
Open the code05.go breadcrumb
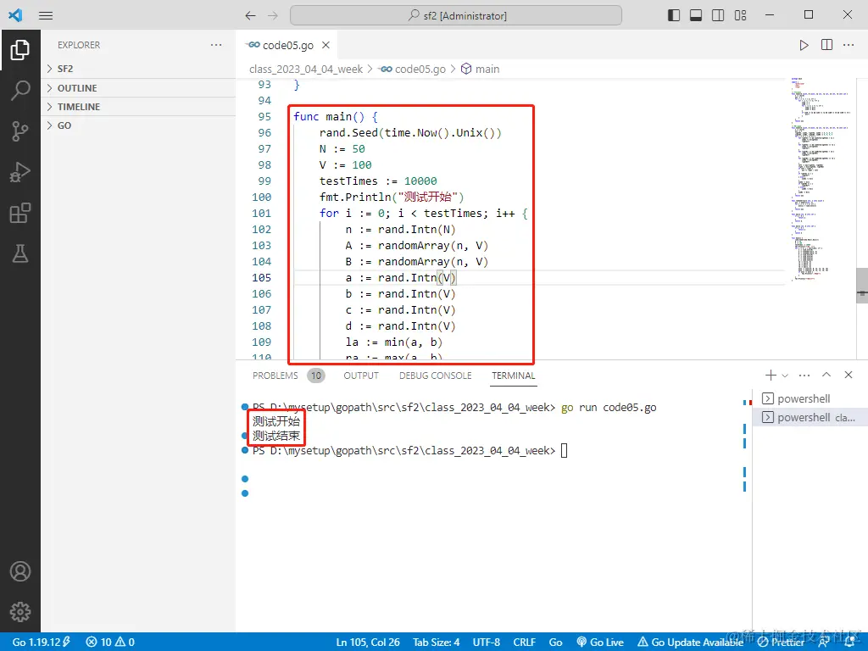(x=414, y=70)
